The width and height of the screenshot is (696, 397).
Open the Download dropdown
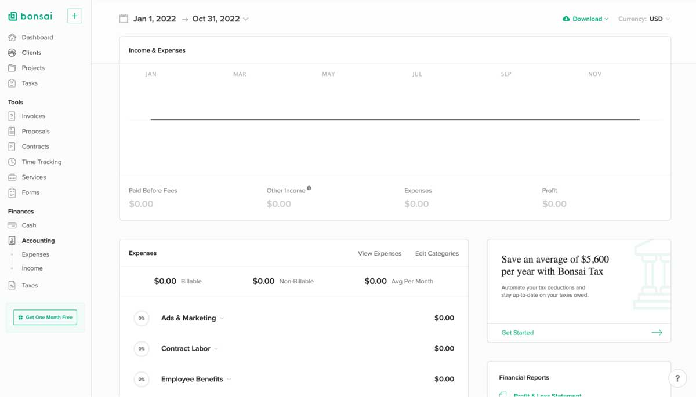585,18
